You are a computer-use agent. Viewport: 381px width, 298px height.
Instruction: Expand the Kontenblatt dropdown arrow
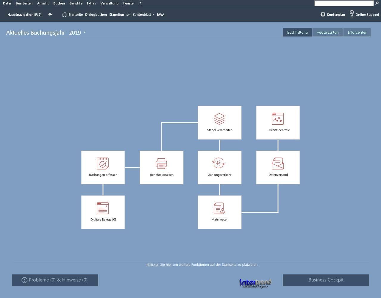153,15
